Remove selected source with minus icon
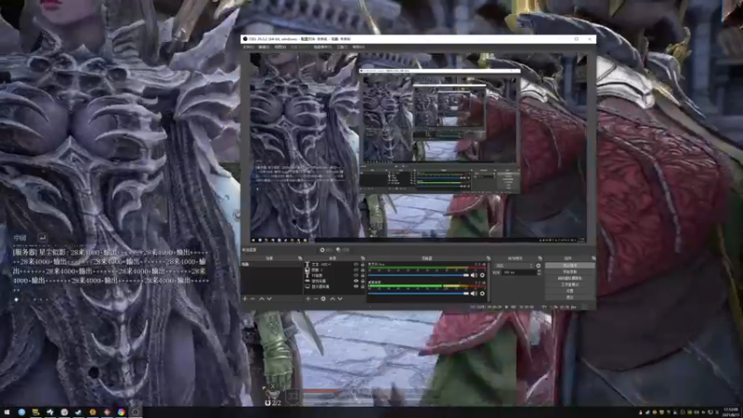This screenshot has width=743, height=418. click(316, 299)
